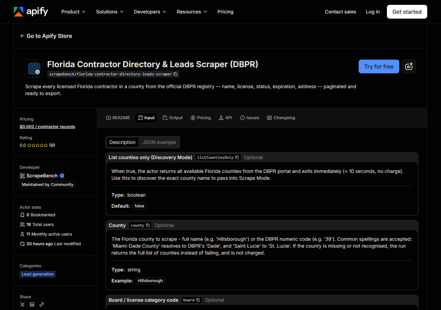Click the 'Board / license category code' heading
Viewport: 441px width, 310px height.
point(143,300)
